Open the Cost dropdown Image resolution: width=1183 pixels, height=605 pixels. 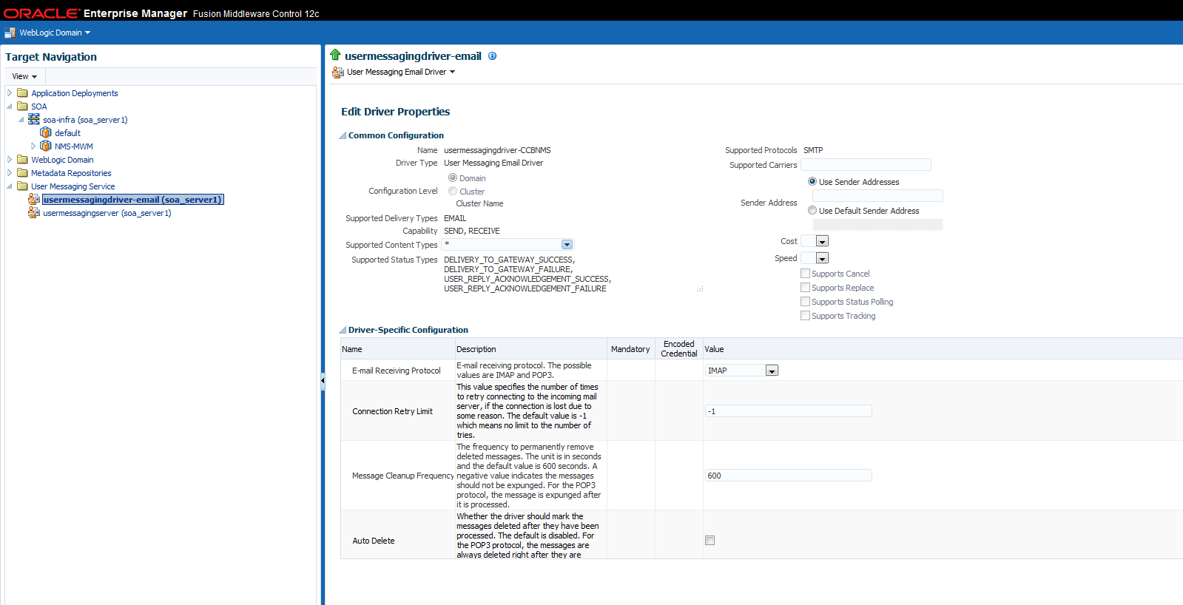(x=822, y=241)
